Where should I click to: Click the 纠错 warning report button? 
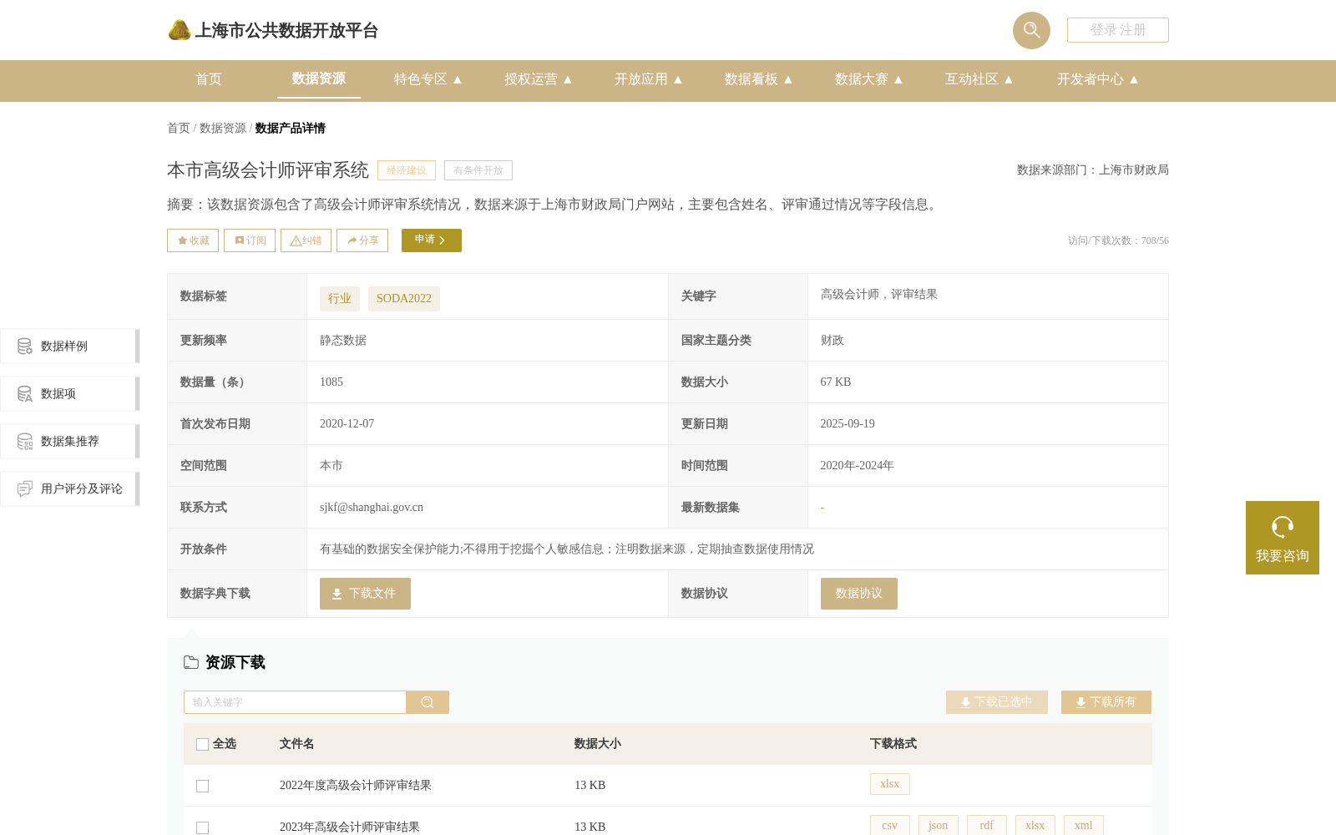coord(306,240)
